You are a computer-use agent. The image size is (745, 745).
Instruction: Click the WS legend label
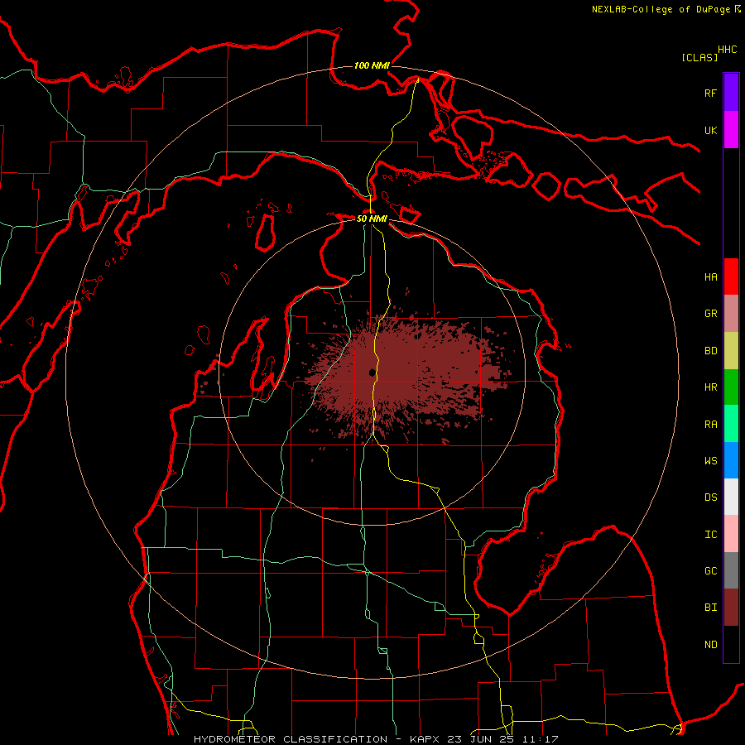[711, 460]
